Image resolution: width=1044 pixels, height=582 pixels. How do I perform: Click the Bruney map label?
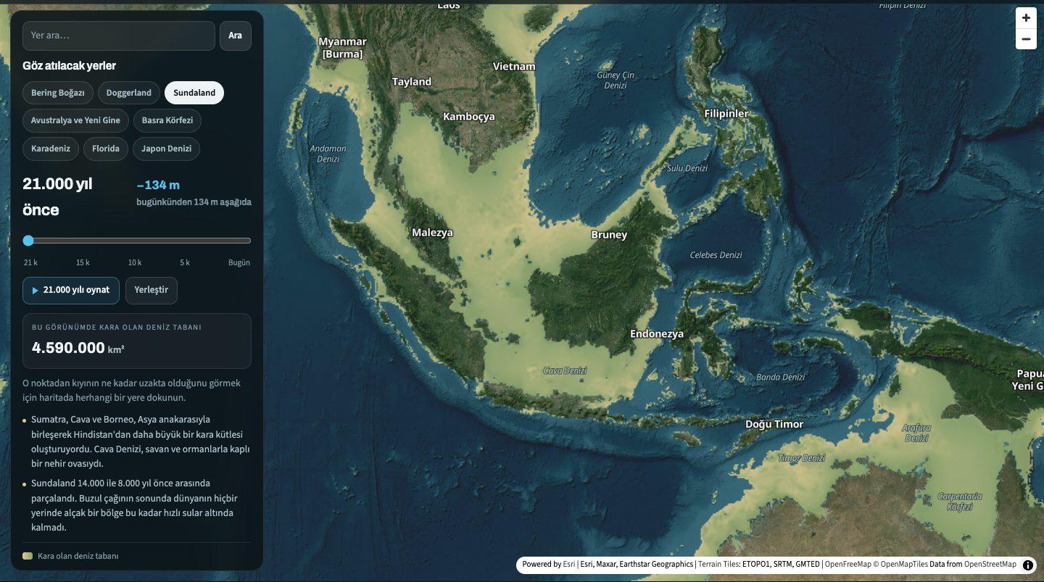[609, 235]
